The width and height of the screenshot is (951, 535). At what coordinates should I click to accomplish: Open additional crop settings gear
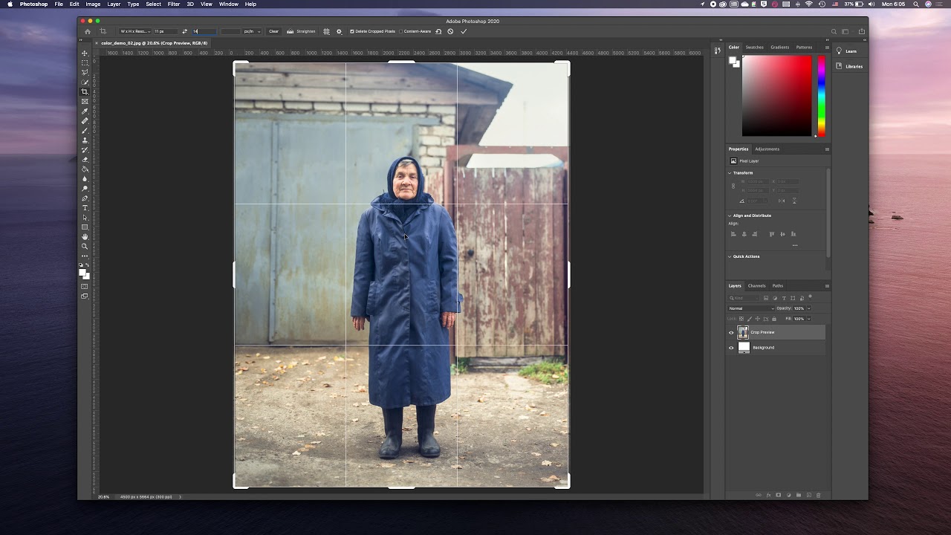pos(339,31)
